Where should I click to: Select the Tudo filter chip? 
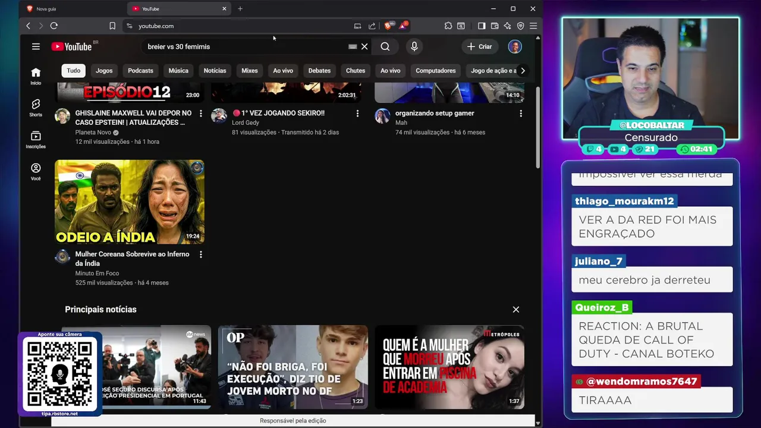pyautogui.click(x=74, y=70)
